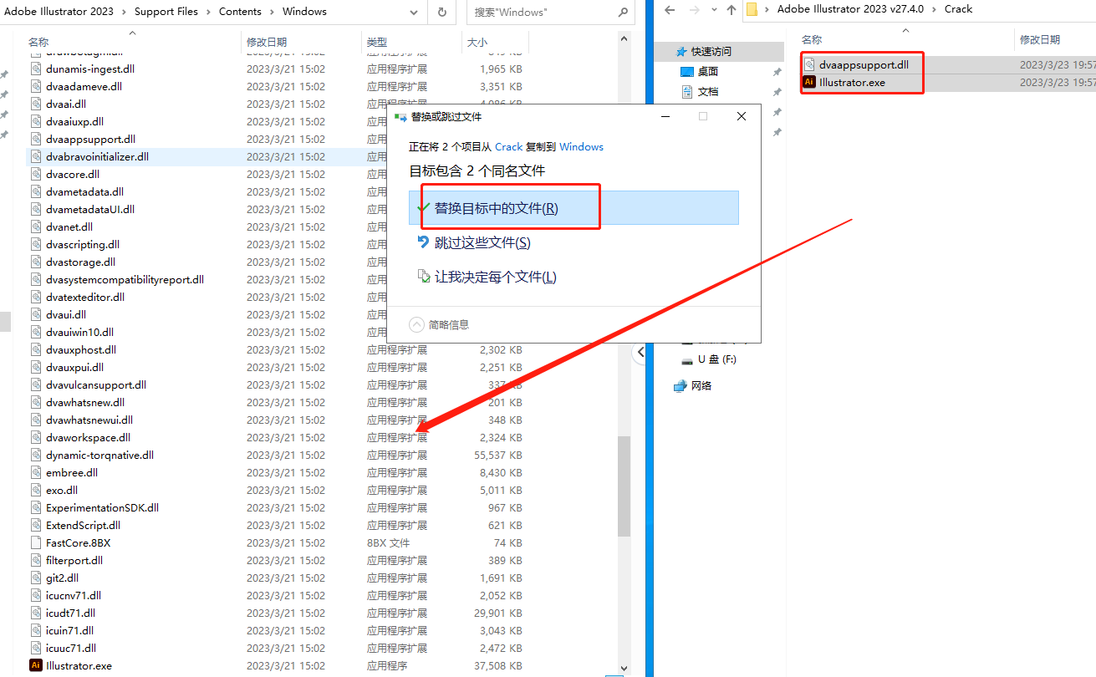Select filterport.dll in file list
1096x677 pixels.
click(x=74, y=560)
